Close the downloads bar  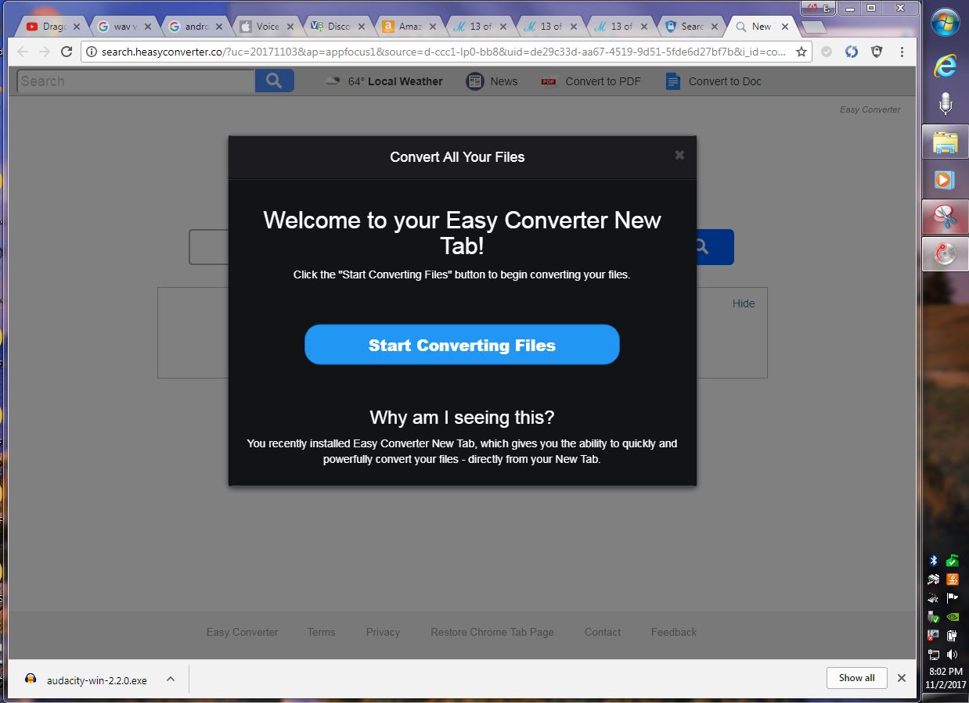(x=902, y=678)
